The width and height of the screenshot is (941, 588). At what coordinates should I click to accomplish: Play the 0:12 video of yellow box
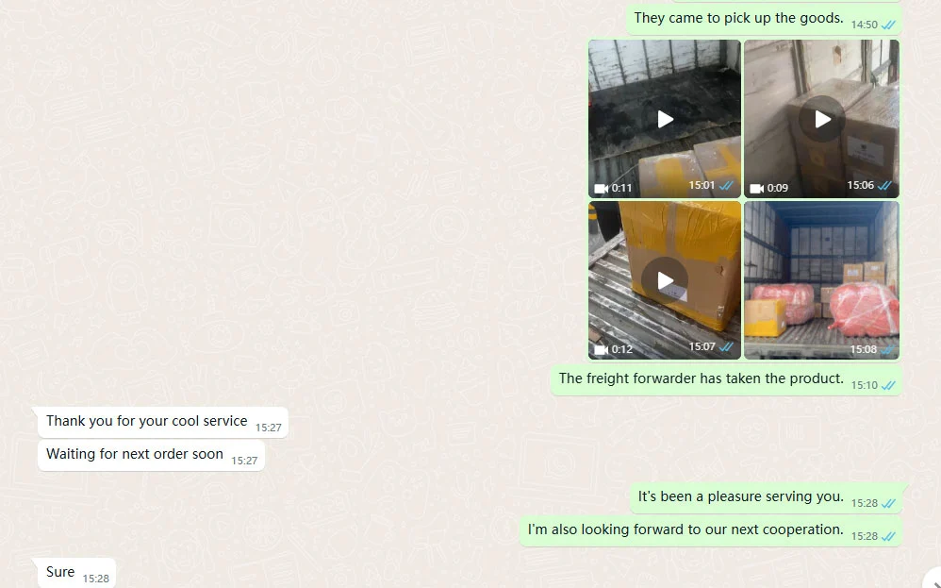coord(665,280)
